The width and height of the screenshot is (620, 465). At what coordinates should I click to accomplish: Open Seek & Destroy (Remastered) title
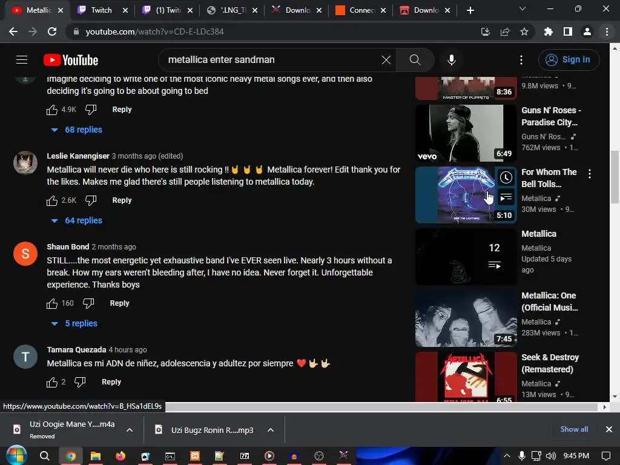(x=550, y=363)
